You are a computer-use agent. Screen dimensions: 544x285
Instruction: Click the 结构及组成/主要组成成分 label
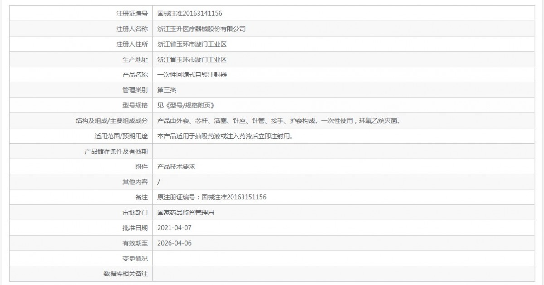coord(112,121)
